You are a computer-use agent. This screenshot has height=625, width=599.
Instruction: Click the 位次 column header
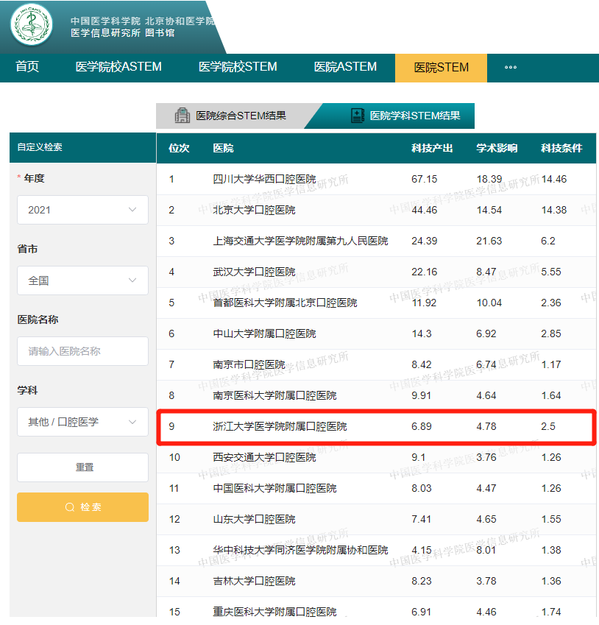point(179,148)
